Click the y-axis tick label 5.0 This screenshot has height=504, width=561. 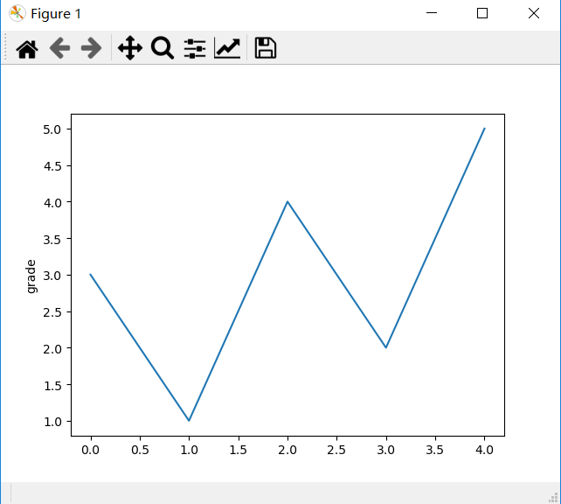pyautogui.click(x=52, y=129)
